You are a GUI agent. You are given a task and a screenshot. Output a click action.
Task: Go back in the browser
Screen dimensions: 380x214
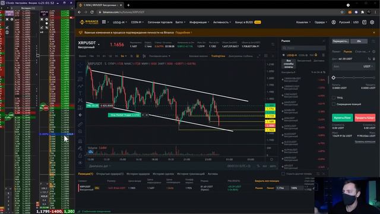click(x=79, y=12)
